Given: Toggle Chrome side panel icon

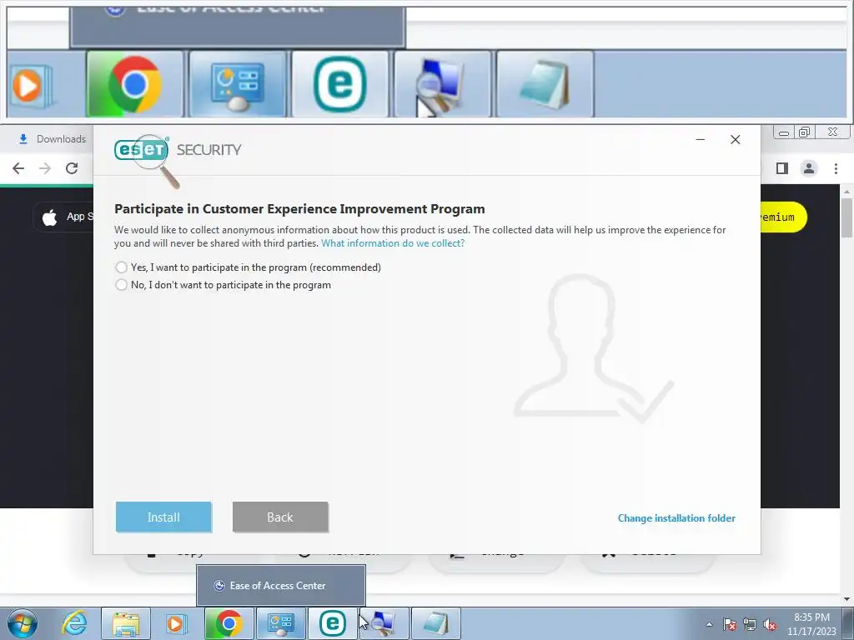Looking at the screenshot, I should (x=782, y=168).
